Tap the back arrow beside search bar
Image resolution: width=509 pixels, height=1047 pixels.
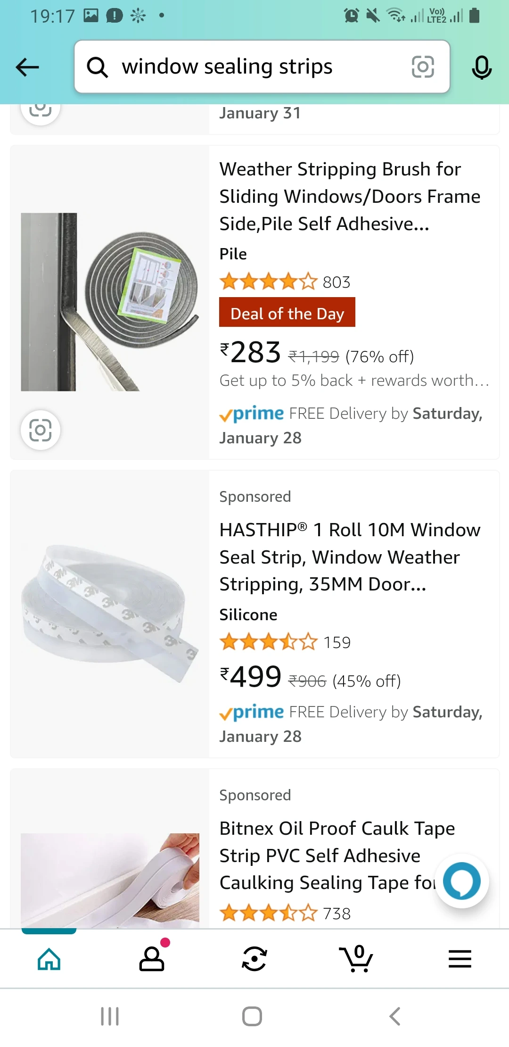[x=27, y=67]
